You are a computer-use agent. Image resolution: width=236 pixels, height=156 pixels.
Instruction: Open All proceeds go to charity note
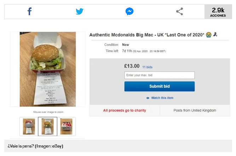click(x=125, y=110)
